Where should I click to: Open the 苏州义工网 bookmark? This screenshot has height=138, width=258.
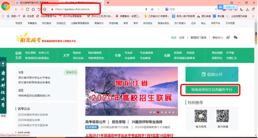point(100,16)
